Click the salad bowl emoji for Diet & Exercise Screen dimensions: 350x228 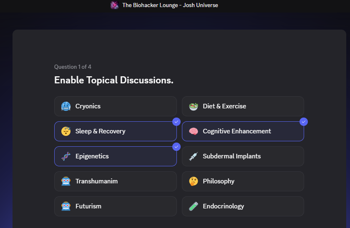(x=193, y=106)
